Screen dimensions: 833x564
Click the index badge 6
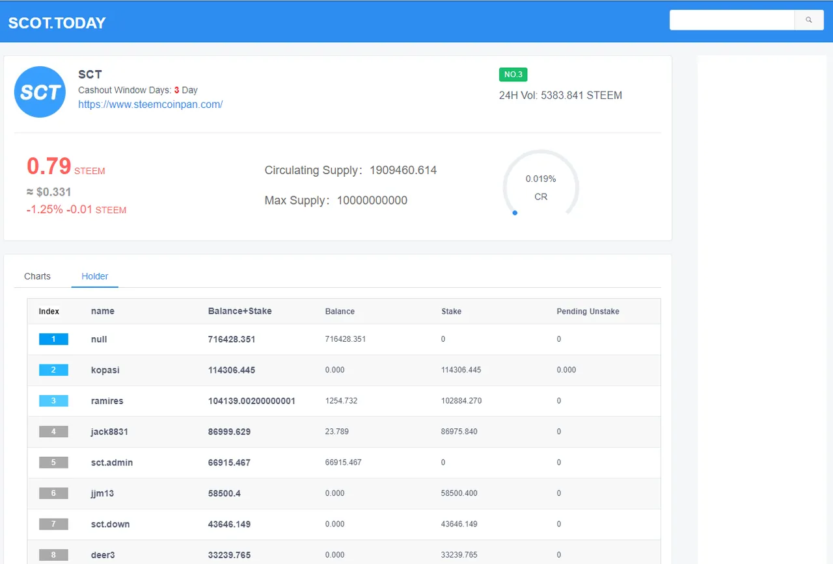tap(53, 493)
